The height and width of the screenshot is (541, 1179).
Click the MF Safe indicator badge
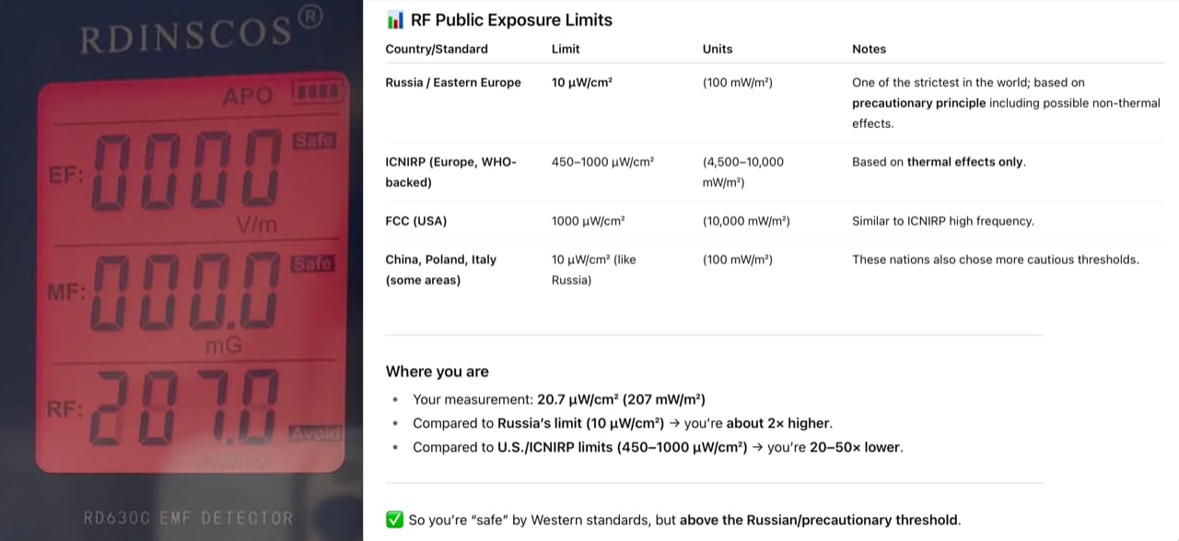point(311,265)
